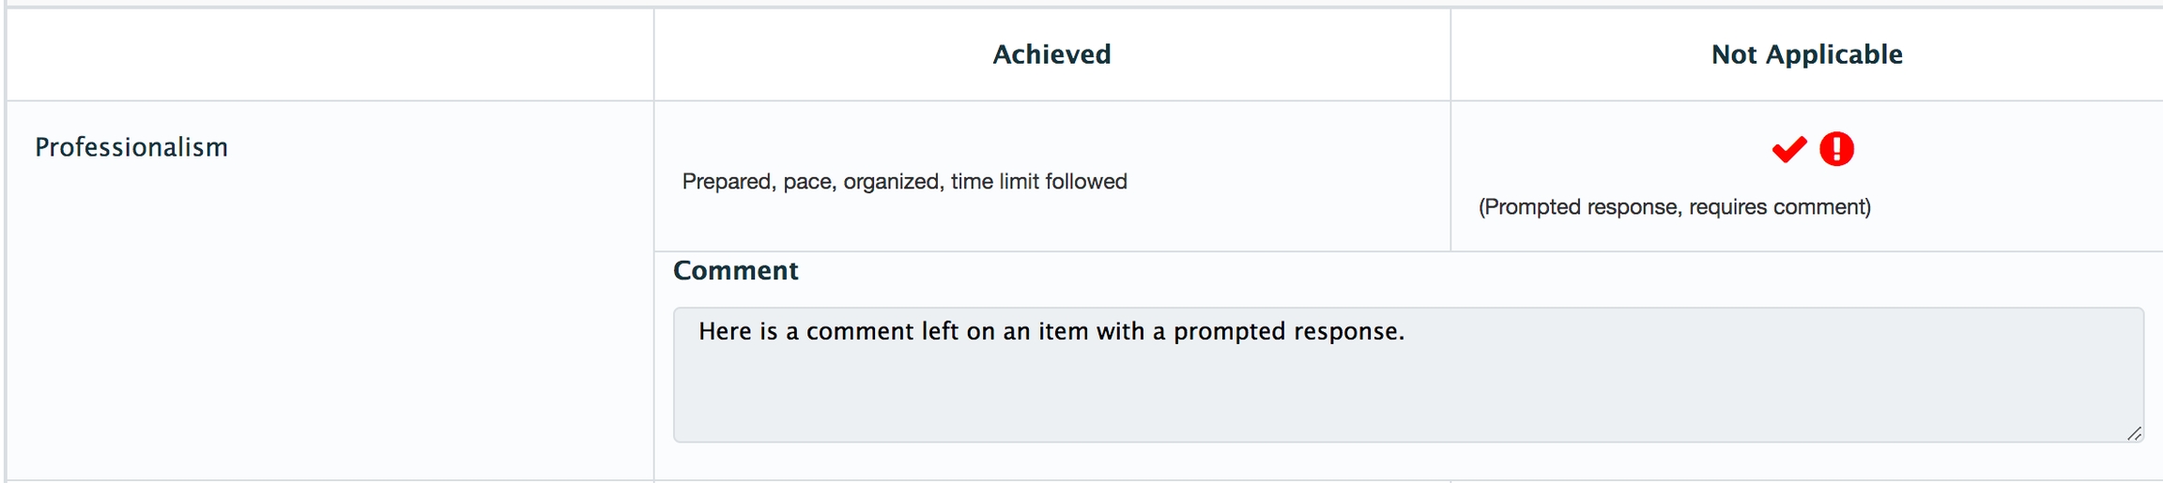Click the word "Here" in the comment
The height and width of the screenshot is (483, 2163).
click(725, 332)
